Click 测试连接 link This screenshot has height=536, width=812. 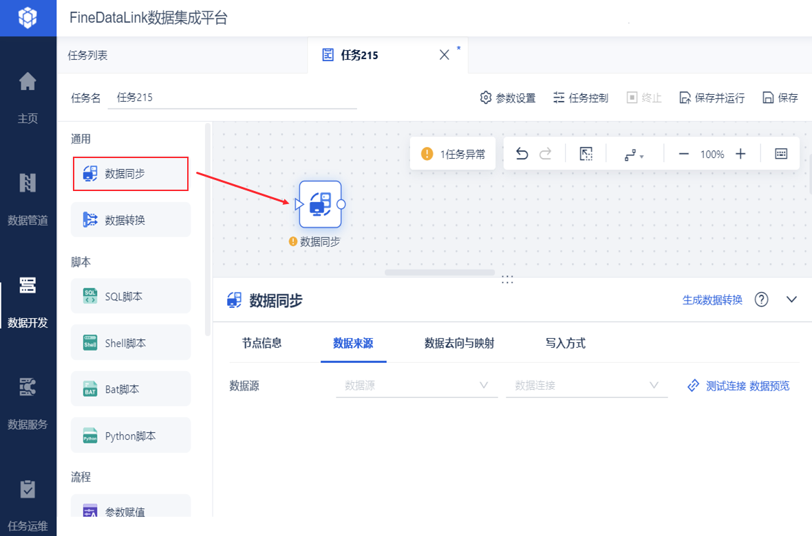click(x=725, y=386)
